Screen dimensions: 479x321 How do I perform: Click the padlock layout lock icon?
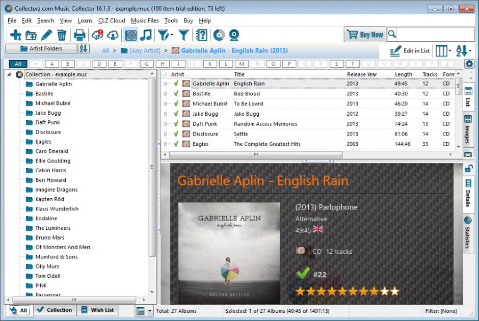pos(468,168)
